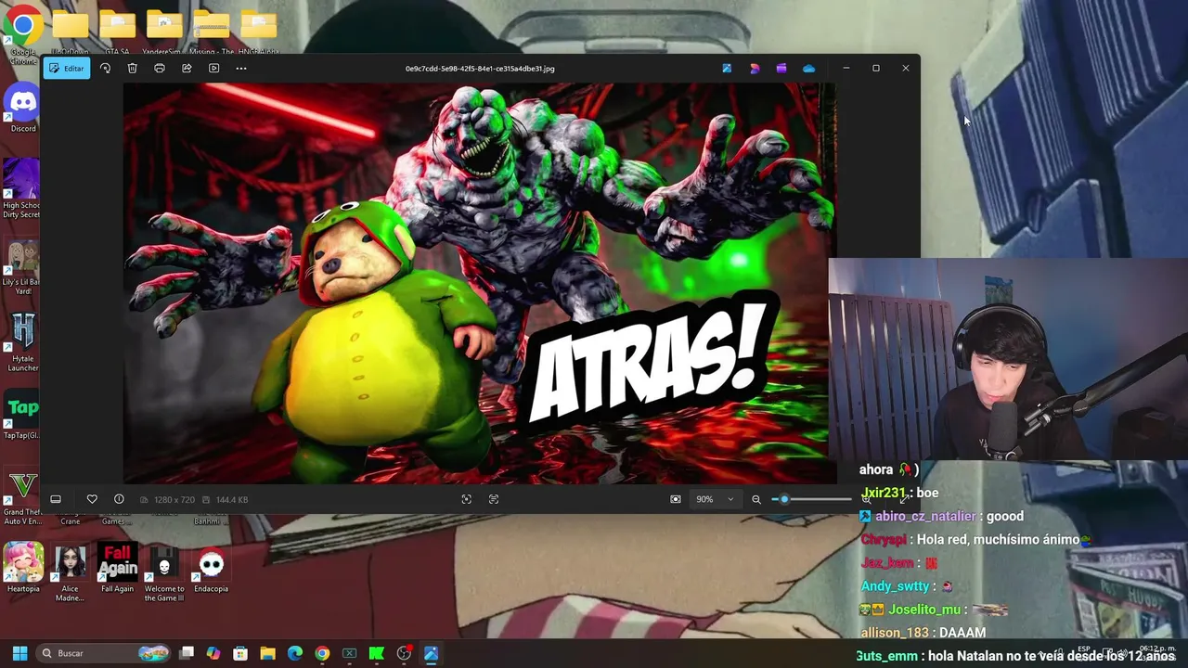Show file info for the photo
This screenshot has width=1188, height=668.
[x=119, y=499]
